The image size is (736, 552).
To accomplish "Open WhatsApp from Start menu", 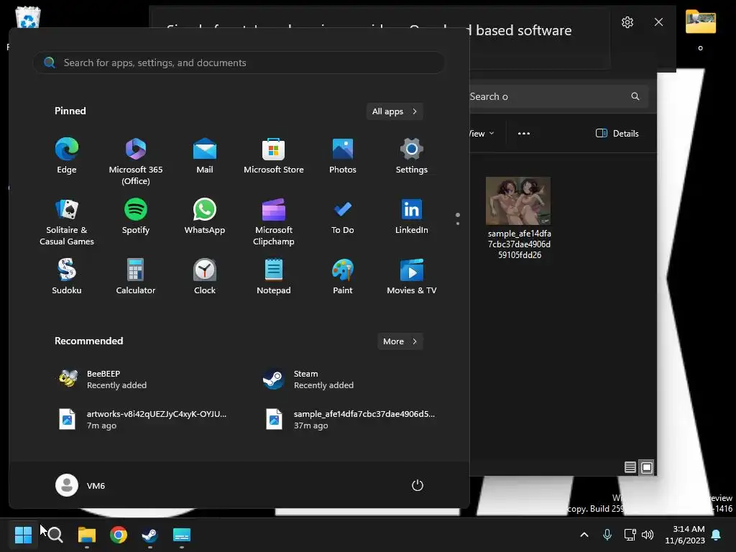I will (x=205, y=216).
